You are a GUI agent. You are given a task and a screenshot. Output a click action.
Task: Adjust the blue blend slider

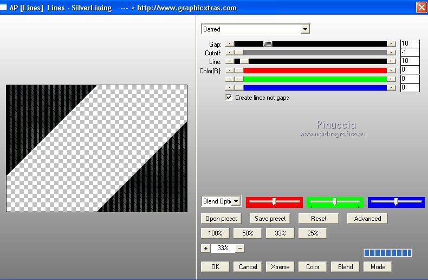pos(396,202)
